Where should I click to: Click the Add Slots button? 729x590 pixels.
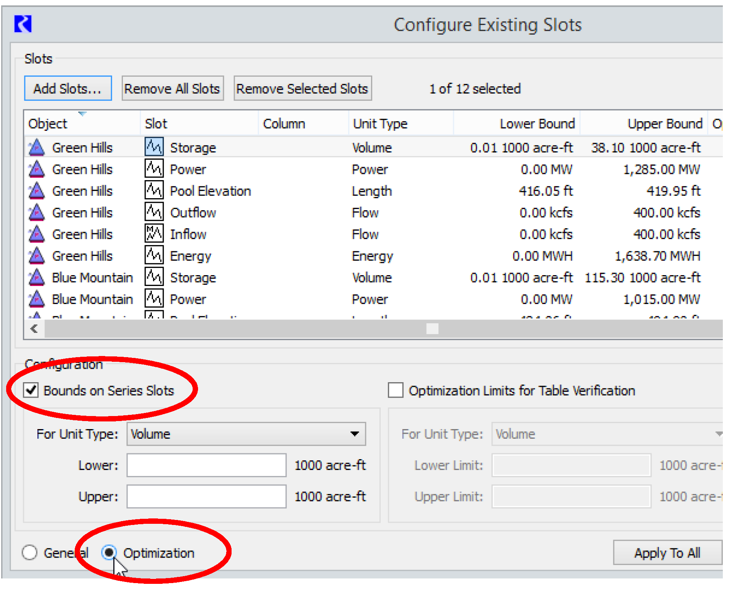click(x=68, y=89)
